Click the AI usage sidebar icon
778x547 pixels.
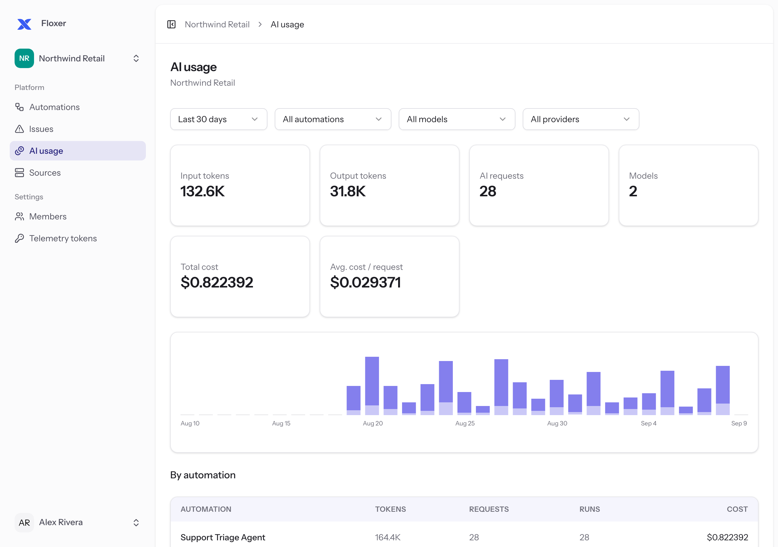19,151
